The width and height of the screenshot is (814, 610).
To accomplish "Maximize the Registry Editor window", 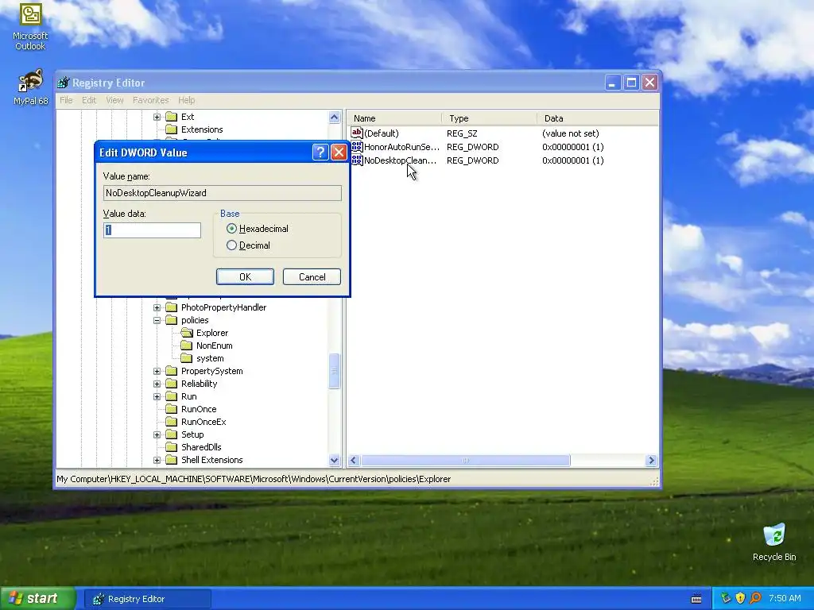I will 631,83.
